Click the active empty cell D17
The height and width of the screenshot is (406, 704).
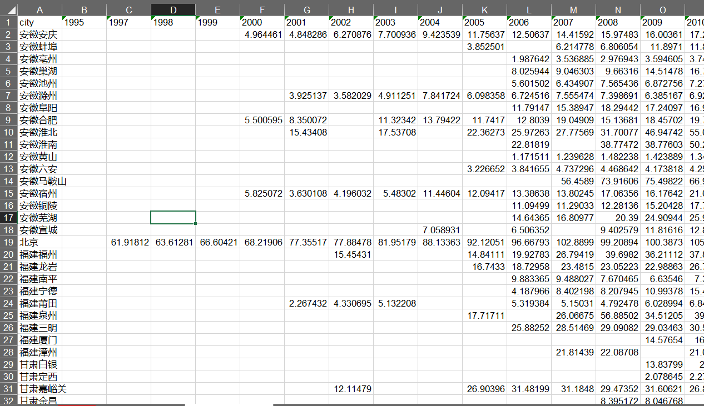pos(173,218)
